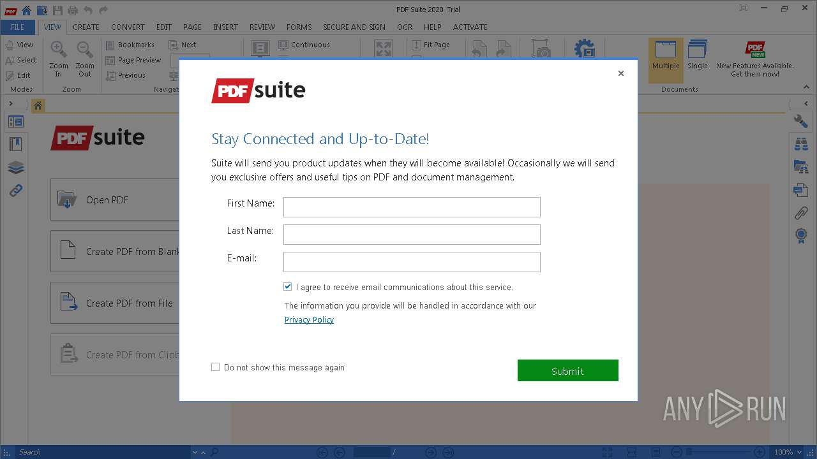Click the snapshot camera icon in ribbon
This screenshot has height=459, width=817.
(541, 49)
